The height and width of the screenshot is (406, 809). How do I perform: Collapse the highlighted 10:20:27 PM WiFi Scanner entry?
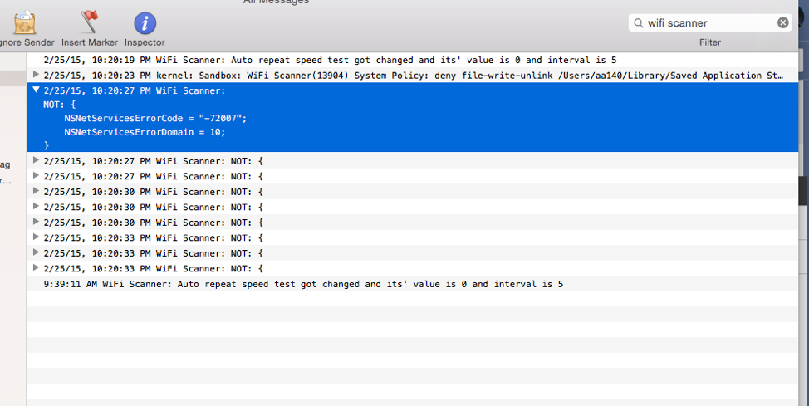coord(36,90)
